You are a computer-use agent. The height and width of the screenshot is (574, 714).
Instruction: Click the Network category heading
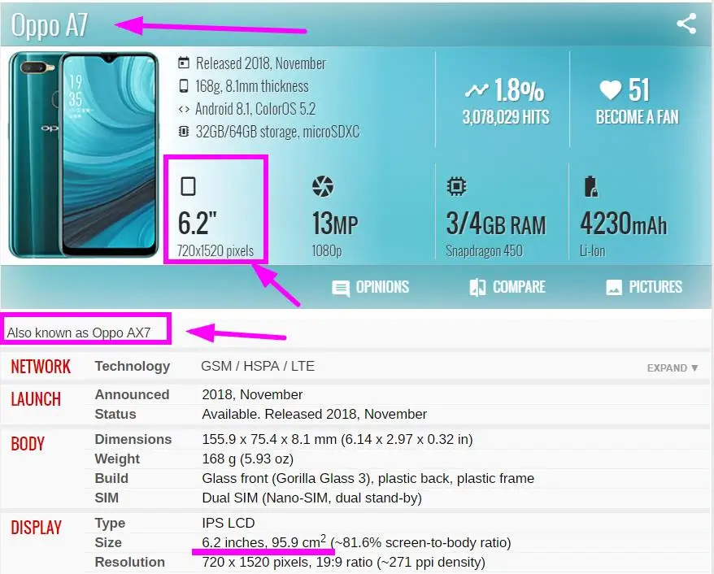tap(41, 367)
